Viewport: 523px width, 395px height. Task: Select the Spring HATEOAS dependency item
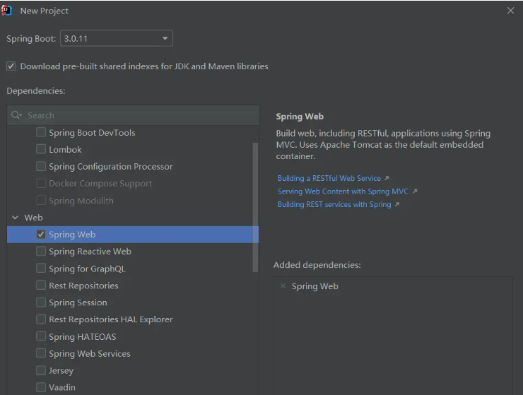click(x=82, y=336)
